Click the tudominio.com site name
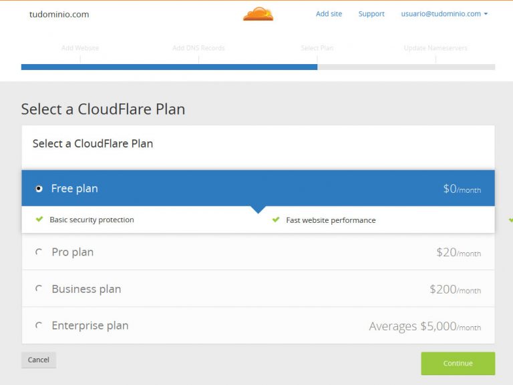Viewport: 513px width, 385px height. click(x=59, y=15)
